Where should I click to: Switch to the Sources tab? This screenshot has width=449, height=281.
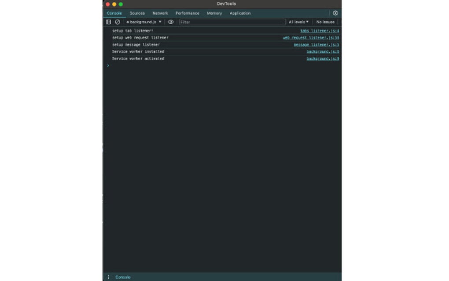137,13
